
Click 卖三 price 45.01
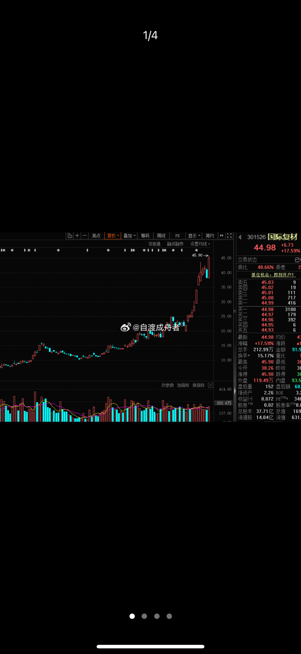[267, 293]
